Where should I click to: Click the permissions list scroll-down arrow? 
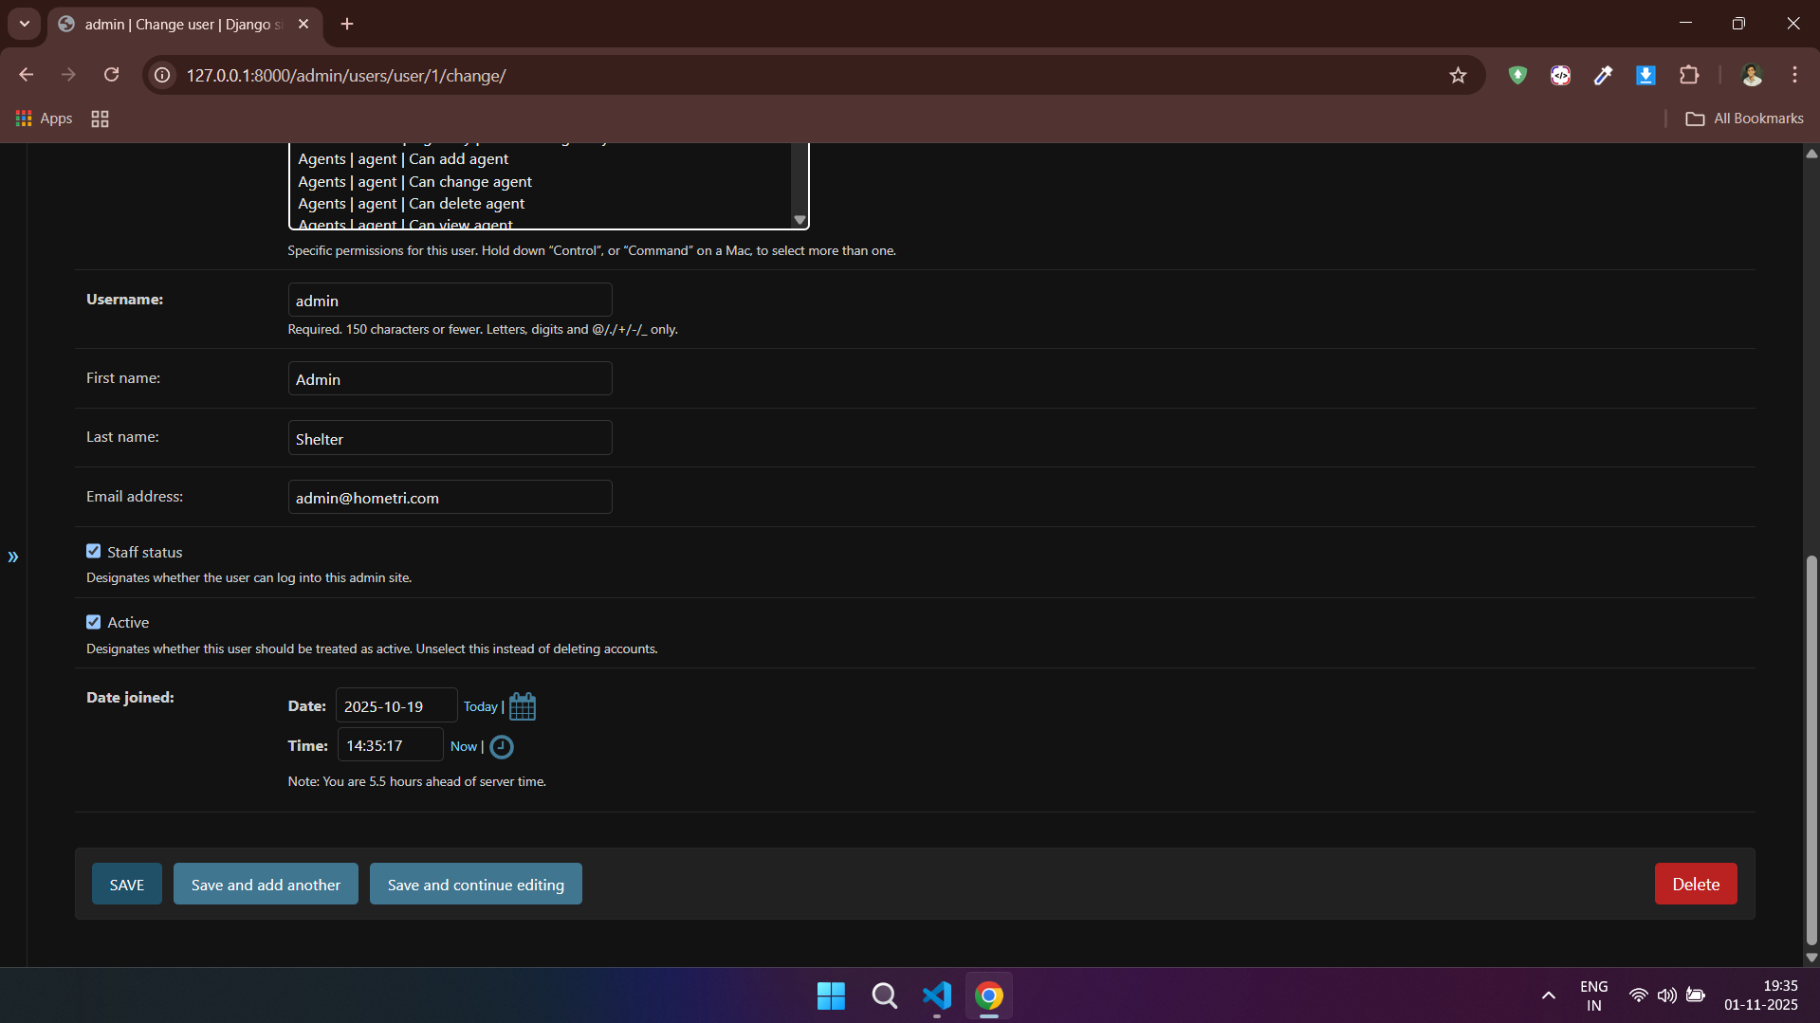(x=800, y=220)
